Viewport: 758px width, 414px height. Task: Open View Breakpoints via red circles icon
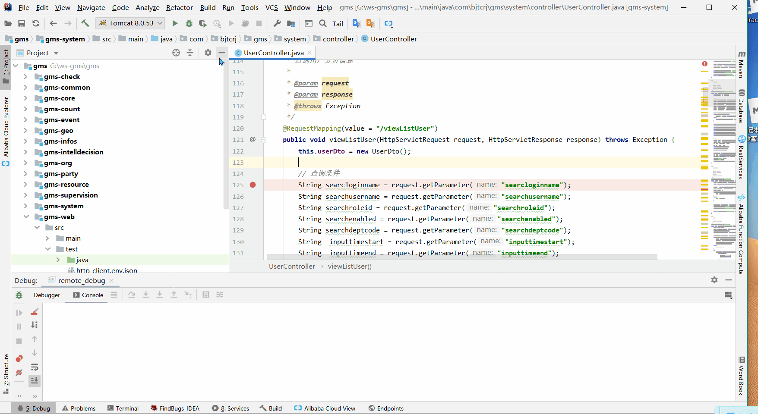click(x=19, y=358)
